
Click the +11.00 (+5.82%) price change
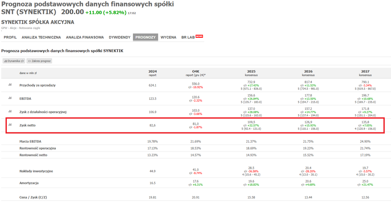pyautogui.click(x=106, y=13)
